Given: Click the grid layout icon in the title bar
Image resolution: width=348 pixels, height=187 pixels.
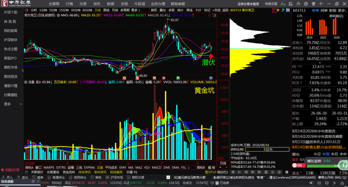Looking at the screenshot, I should [290, 4].
